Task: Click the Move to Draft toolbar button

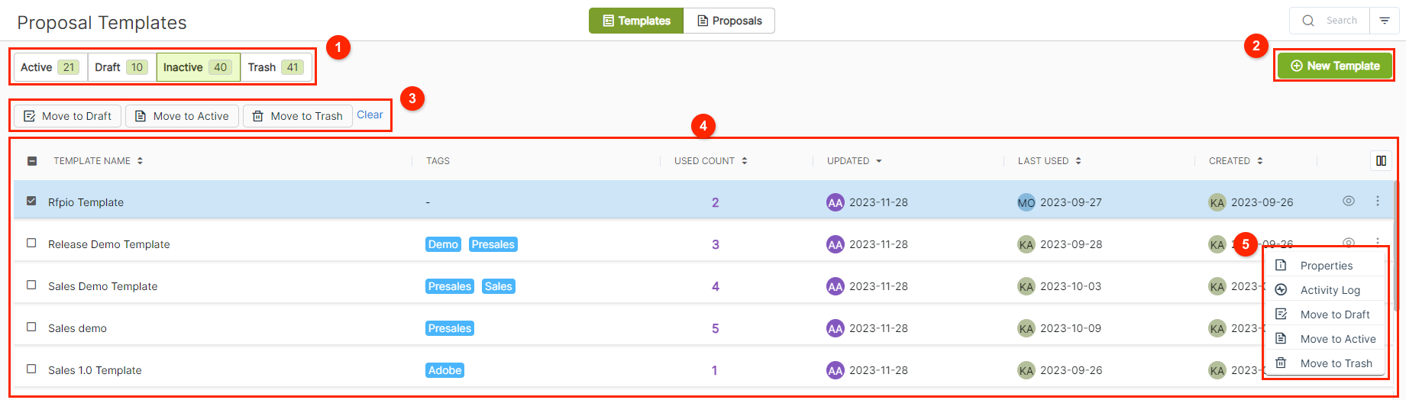Action: 68,116
